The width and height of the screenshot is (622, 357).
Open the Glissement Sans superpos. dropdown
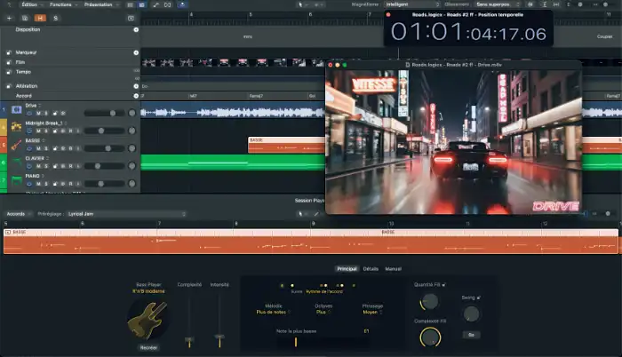(x=498, y=4)
